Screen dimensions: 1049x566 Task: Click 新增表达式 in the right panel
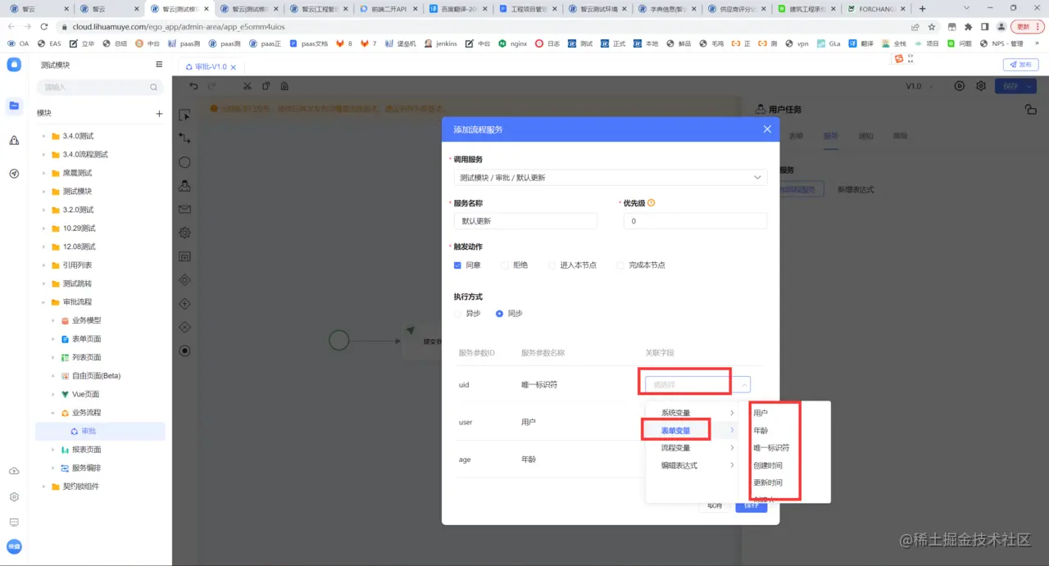(856, 189)
